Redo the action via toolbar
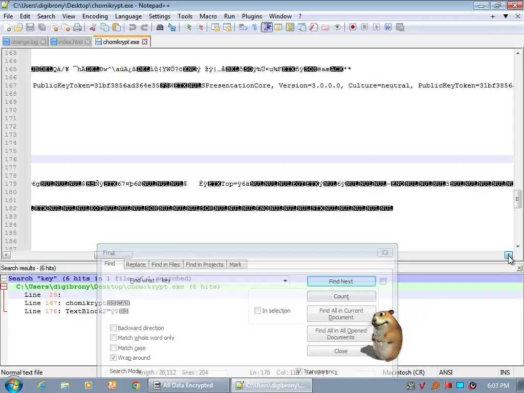The image size is (524, 393). point(144,28)
